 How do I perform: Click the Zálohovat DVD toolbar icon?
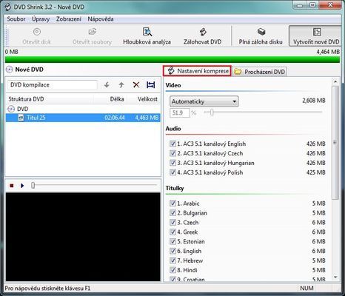[203, 32]
